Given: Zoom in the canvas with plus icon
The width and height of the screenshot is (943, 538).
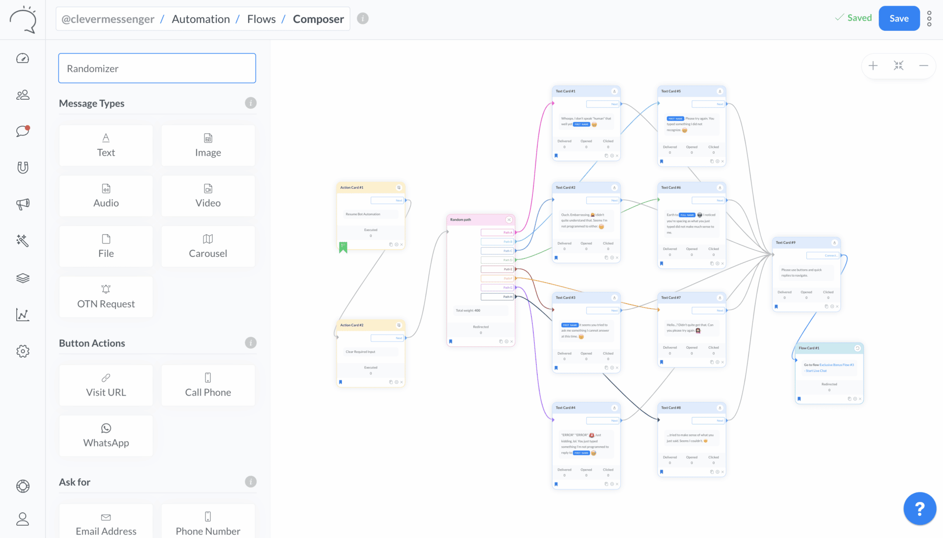Looking at the screenshot, I should click(x=873, y=66).
